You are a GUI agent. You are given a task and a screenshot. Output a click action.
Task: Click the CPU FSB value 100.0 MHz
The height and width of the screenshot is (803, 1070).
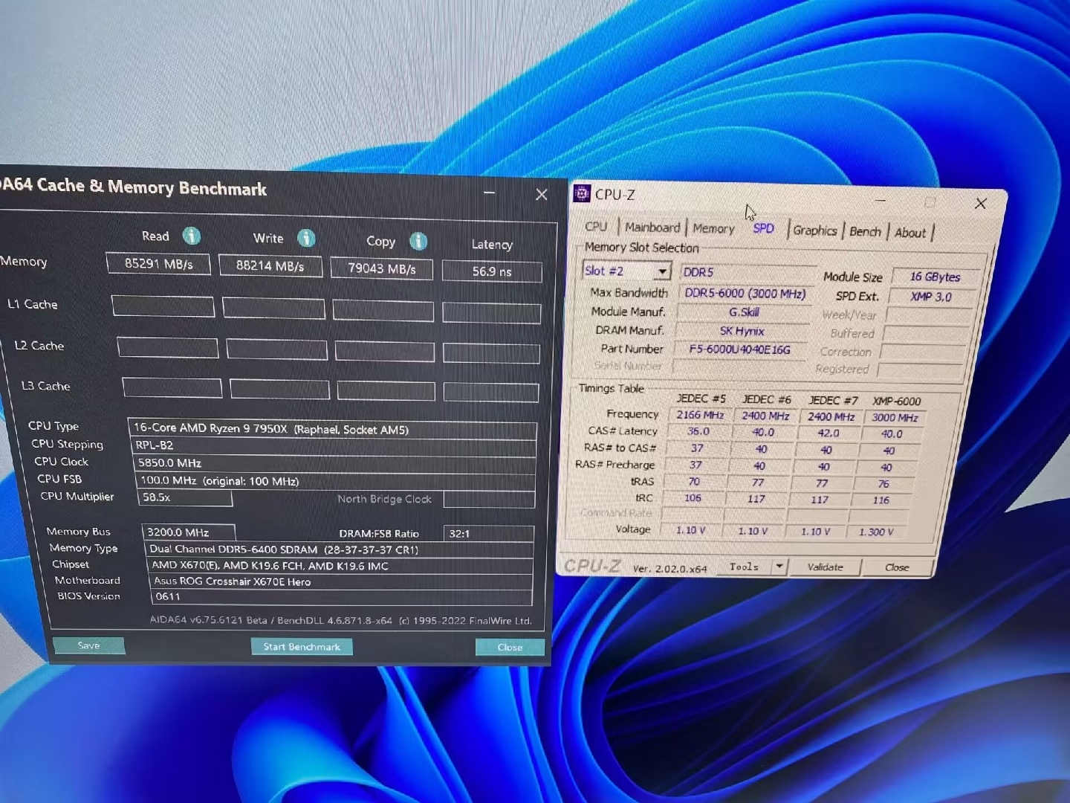pyautogui.click(x=336, y=481)
